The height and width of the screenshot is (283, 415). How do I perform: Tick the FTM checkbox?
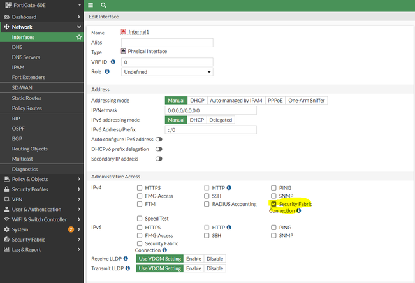(x=140, y=204)
